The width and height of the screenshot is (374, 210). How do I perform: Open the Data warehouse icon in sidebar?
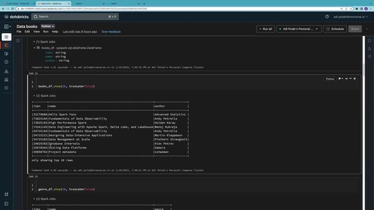(x=6, y=79)
